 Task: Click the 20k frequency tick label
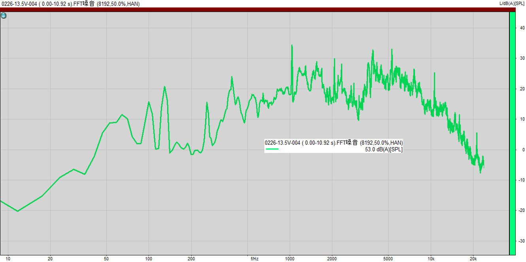[x=473, y=259]
